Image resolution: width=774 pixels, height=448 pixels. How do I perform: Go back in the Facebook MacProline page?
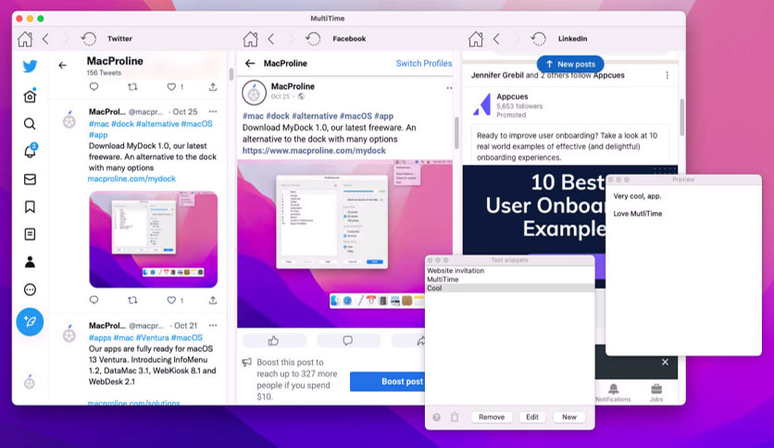[x=250, y=63]
